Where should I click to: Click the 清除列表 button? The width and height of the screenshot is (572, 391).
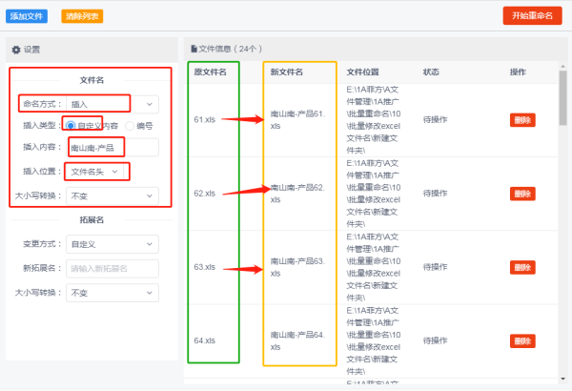click(83, 16)
